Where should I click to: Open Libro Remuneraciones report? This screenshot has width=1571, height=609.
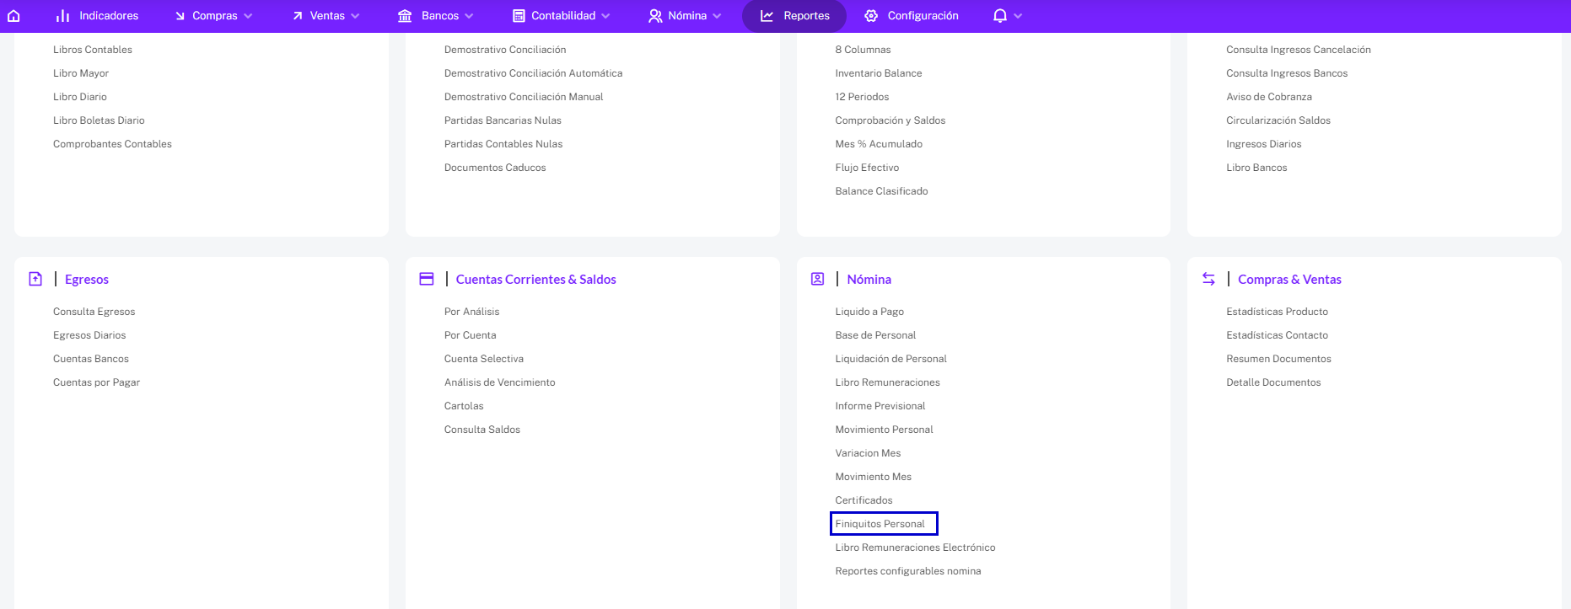(x=887, y=382)
